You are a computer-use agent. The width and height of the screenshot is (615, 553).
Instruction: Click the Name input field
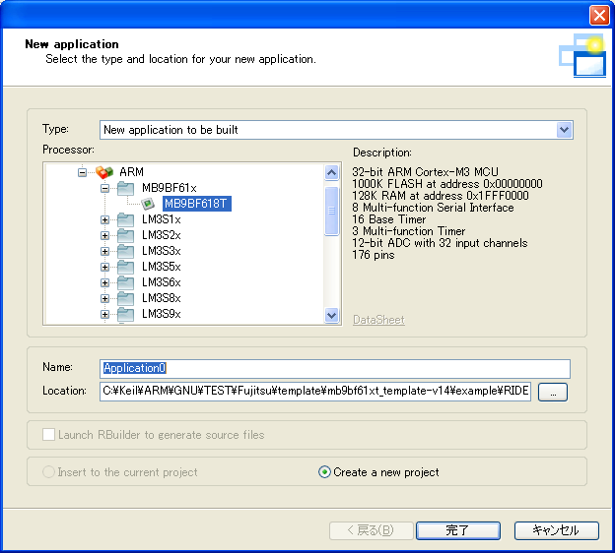click(335, 369)
